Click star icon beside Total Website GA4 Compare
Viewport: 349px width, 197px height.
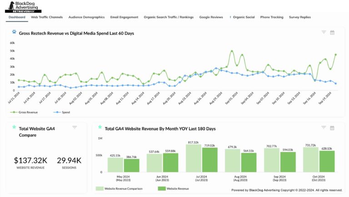click(x=14, y=127)
